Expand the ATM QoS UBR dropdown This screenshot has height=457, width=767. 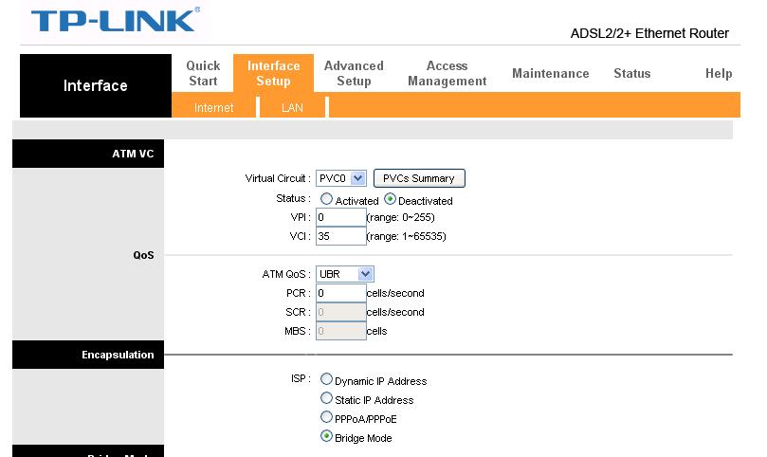(345, 274)
